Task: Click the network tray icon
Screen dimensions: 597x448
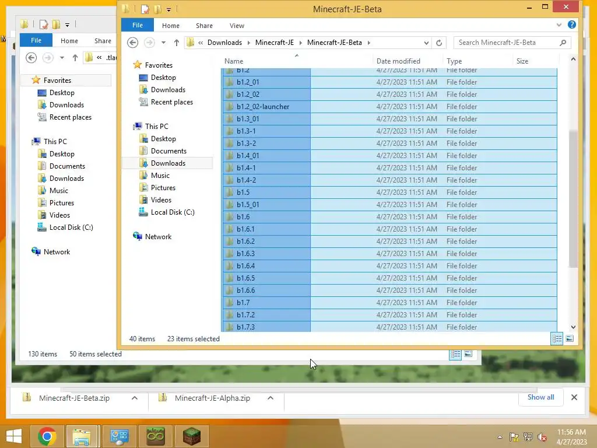Action: click(x=528, y=437)
